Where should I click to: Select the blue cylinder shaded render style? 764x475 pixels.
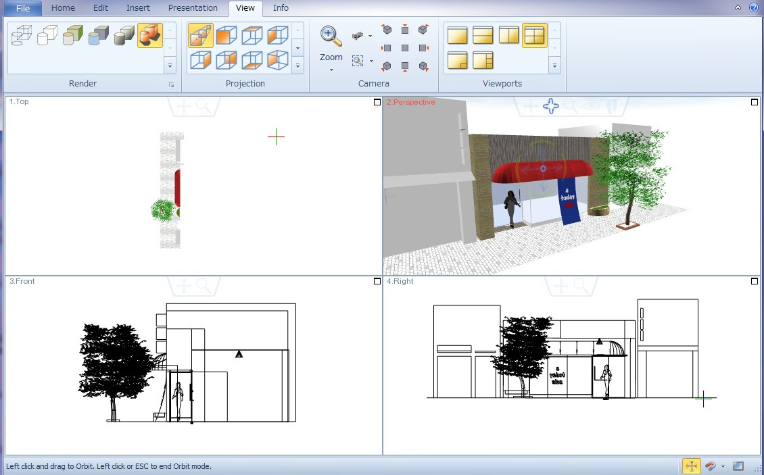tap(99, 35)
